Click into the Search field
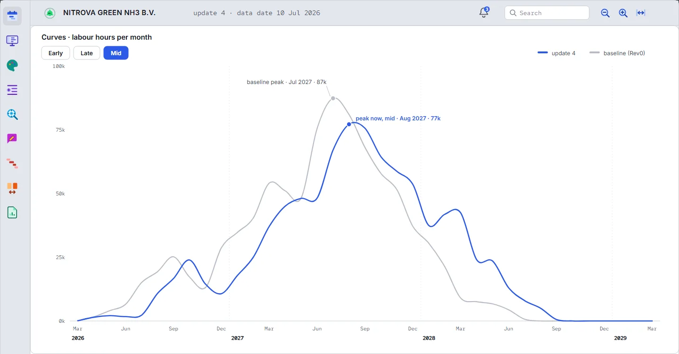679x354 pixels. pyautogui.click(x=547, y=13)
